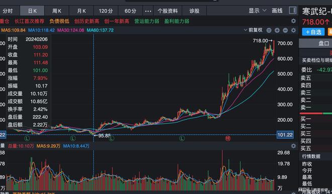Screen dimensions: 332x194
Task: Click the red 榜 marker icon
Action: click(x=228, y=139)
